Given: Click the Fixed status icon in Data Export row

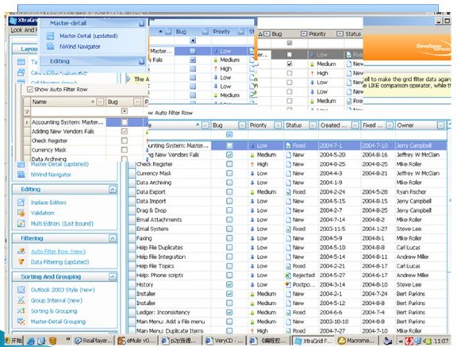Looking at the screenshot, I should pyautogui.click(x=288, y=192).
